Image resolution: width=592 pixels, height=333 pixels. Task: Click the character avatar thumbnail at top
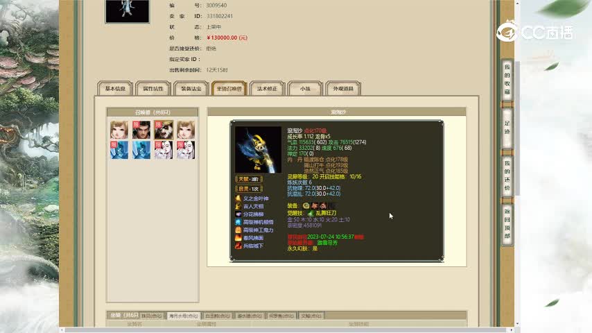pos(128,11)
